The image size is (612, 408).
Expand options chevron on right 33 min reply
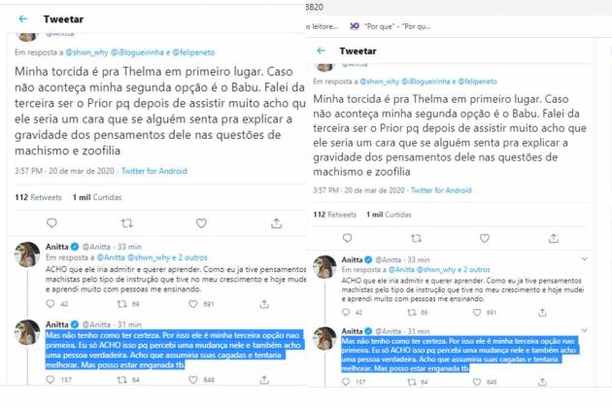coord(584,258)
